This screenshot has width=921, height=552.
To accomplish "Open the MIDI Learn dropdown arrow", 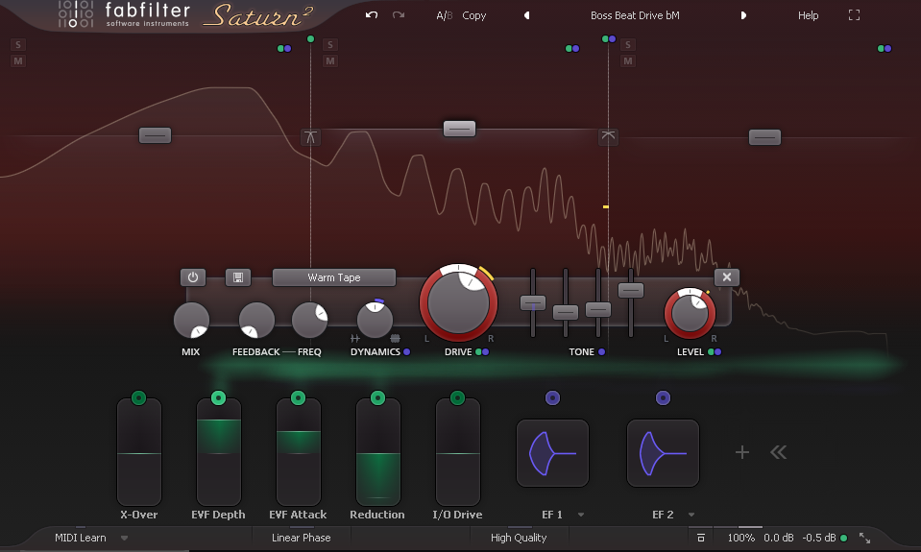I will [124, 538].
